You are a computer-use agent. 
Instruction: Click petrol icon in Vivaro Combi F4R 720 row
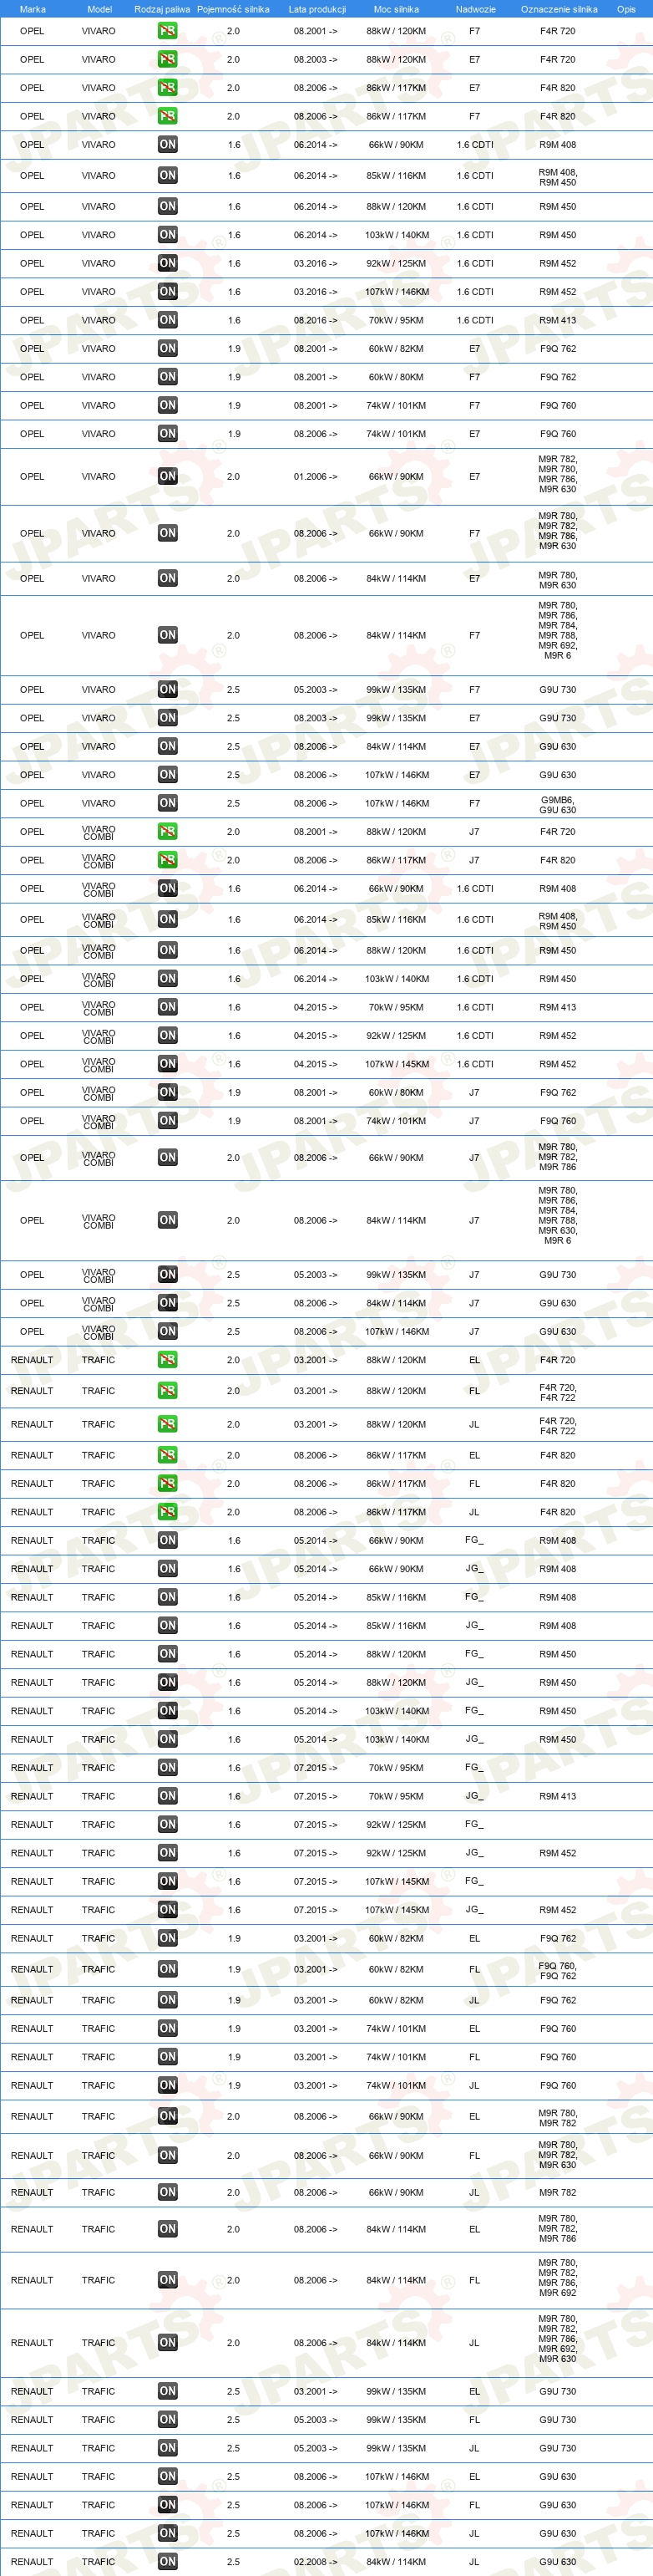168,831
